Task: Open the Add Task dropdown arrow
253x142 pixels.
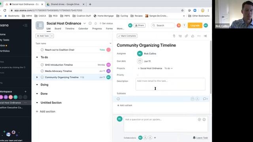Action: coord(52,36)
